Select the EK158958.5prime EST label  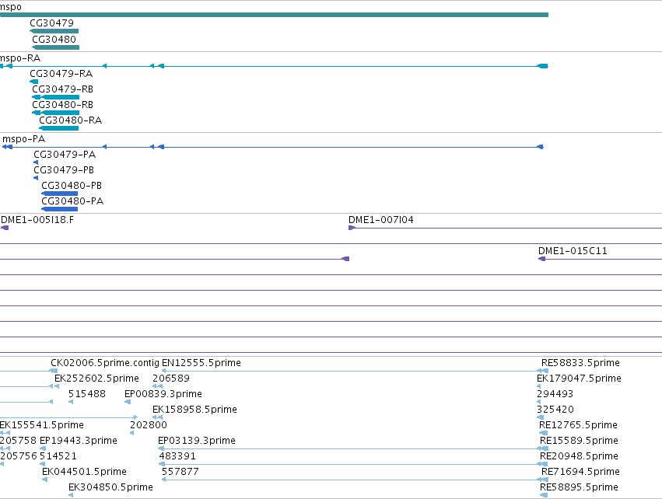point(194,410)
